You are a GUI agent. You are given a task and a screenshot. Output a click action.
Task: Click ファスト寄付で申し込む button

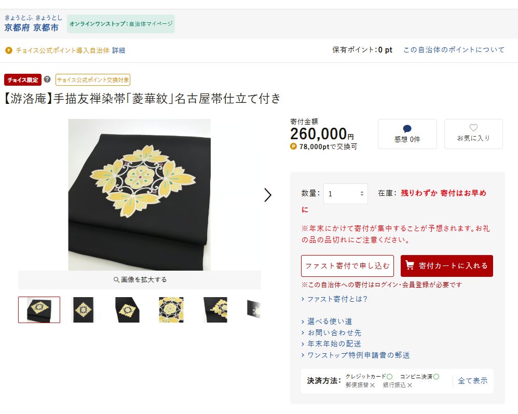pos(348,266)
